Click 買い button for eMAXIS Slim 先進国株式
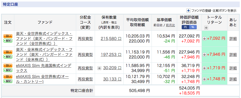 point(8,65)
